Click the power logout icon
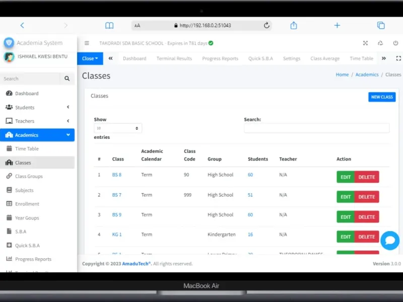This screenshot has width=403, height=302. [395, 43]
